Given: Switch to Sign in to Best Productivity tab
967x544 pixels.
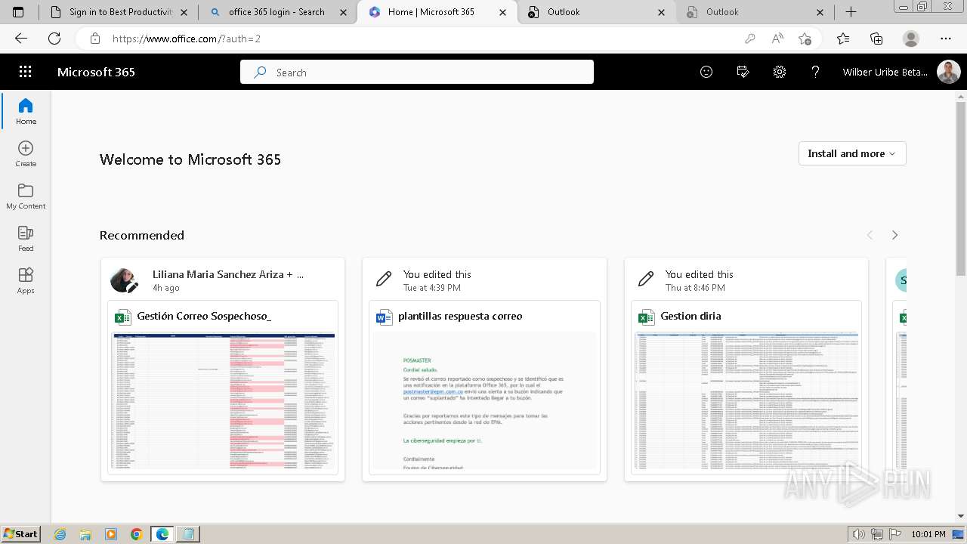Looking at the screenshot, I should [118, 12].
